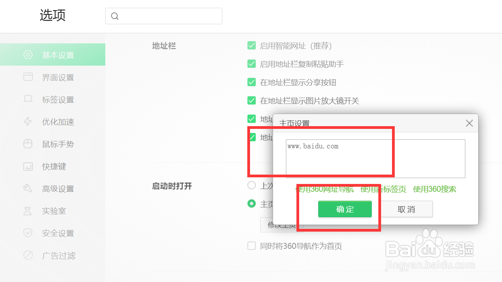This screenshot has width=502, height=282.
Task: Check 同时将360导航作为首页 checkbox
Action: point(252,246)
